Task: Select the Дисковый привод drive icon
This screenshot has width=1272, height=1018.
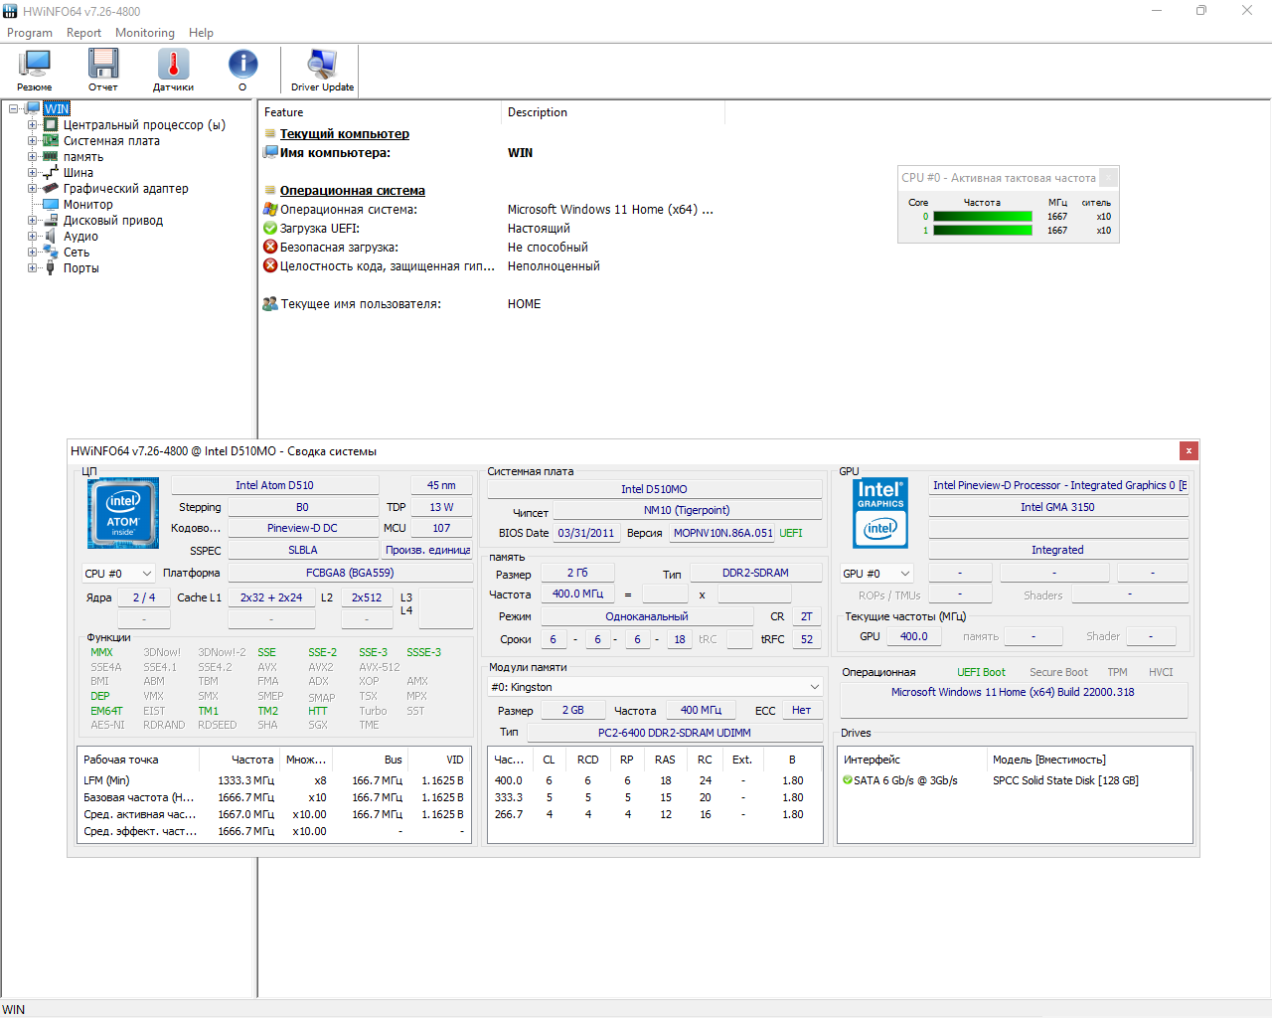Action: (51, 220)
